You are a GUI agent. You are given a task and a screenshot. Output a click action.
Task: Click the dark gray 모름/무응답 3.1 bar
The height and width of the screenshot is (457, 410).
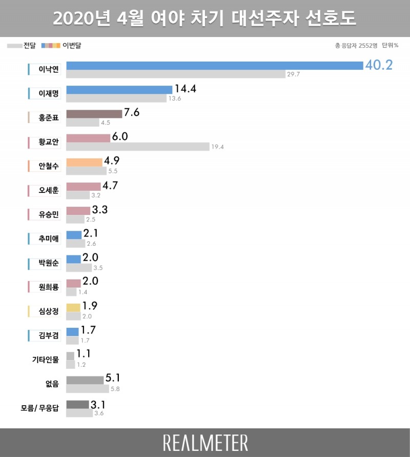pos(77,404)
